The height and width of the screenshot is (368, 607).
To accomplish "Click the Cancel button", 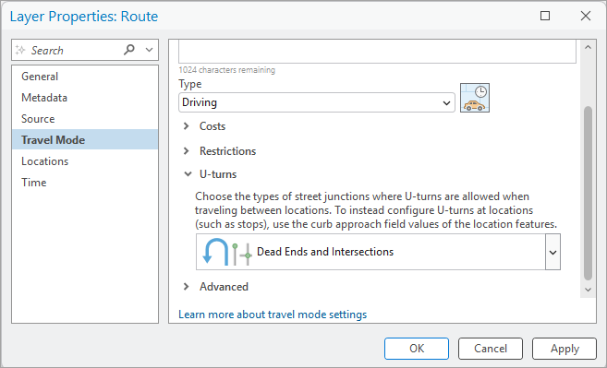I will (491, 349).
